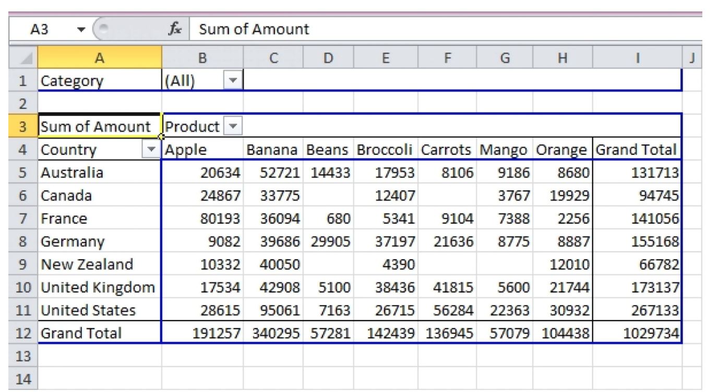Screen dimensions: 719x392
Task: Open the Product column filter dropdown
Action: click(x=233, y=127)
